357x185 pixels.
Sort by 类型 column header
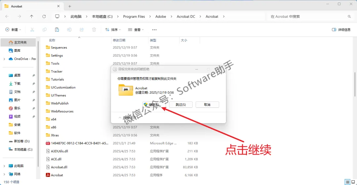point(153,40)
